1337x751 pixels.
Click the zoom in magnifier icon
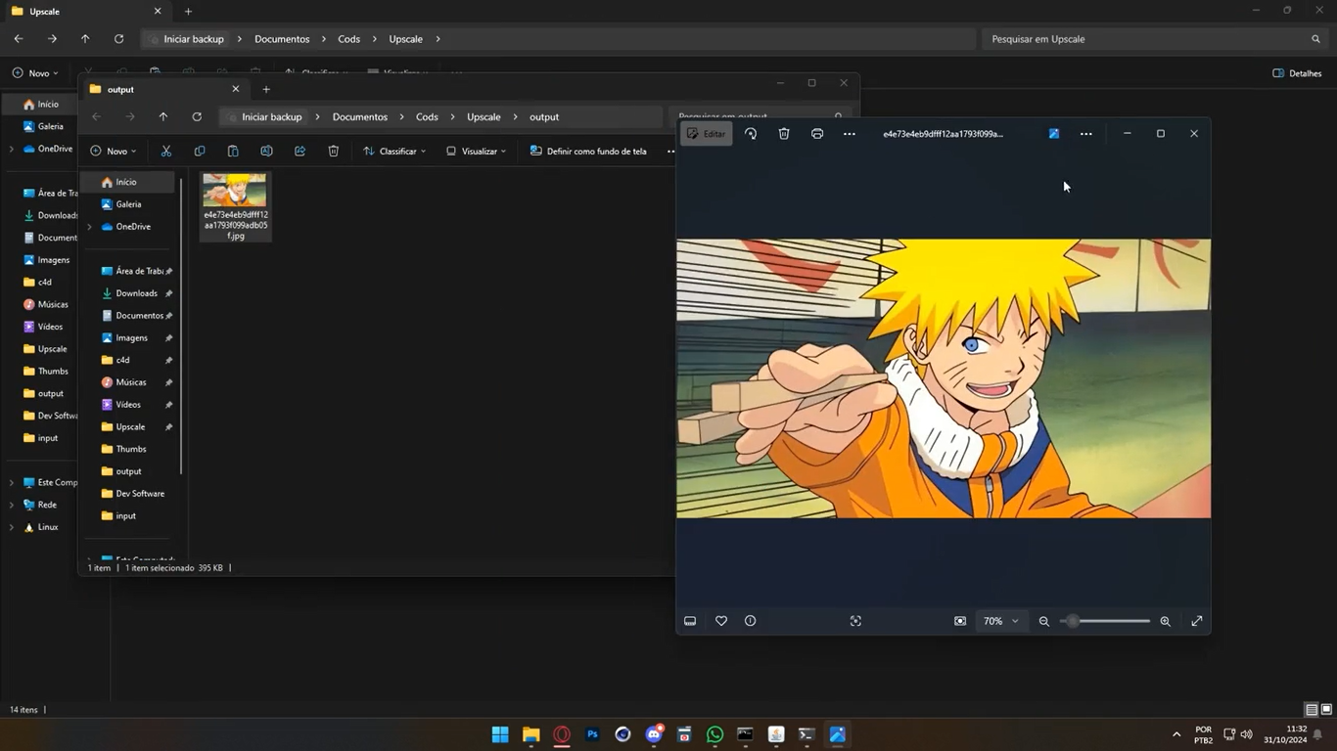(1165, 621)
